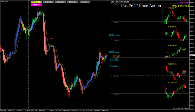195x112 pixels.
Task: Click the bottom-right timer 03:49:14 [08:10:46]
Action: pos(181,108)
